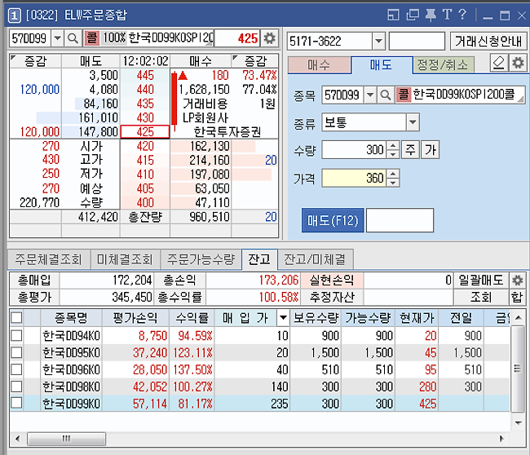Switch to the 잔고/미체결 tab
This screenshot has height=455, width=530.
pos(315,259)
